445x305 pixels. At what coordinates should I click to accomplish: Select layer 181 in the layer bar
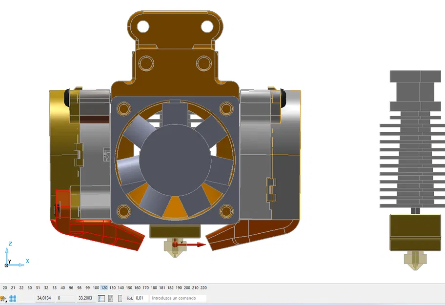coord(162,288)
